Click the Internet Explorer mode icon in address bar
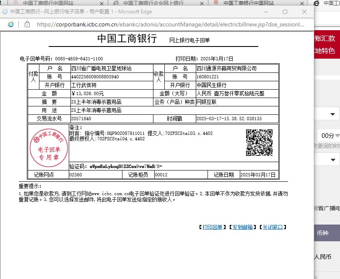The width and height of the screenshot is (340, 279). pyautogui.click(x=10, y=24)
